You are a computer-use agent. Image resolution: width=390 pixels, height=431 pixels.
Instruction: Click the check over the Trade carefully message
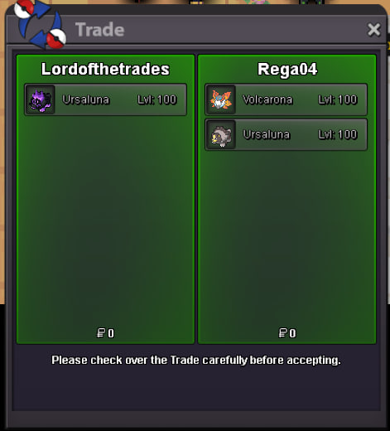tap(196, 361)
